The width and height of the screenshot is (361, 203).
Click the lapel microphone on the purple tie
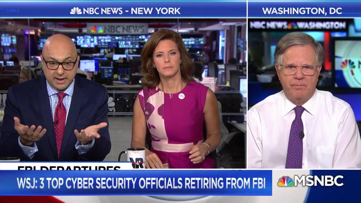tap(301, 134)
